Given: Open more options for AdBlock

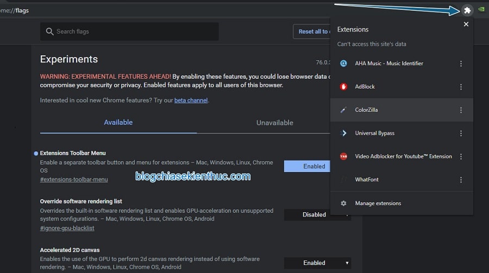Looking at the screenshot, I should (461, 87).
